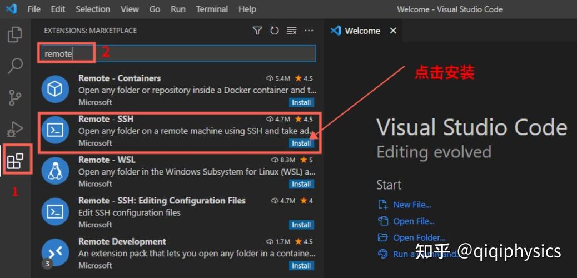Focus the extensions search box containing remote
Image resolution: width=577 pixels, height=278 pixels.
point(177,54)
